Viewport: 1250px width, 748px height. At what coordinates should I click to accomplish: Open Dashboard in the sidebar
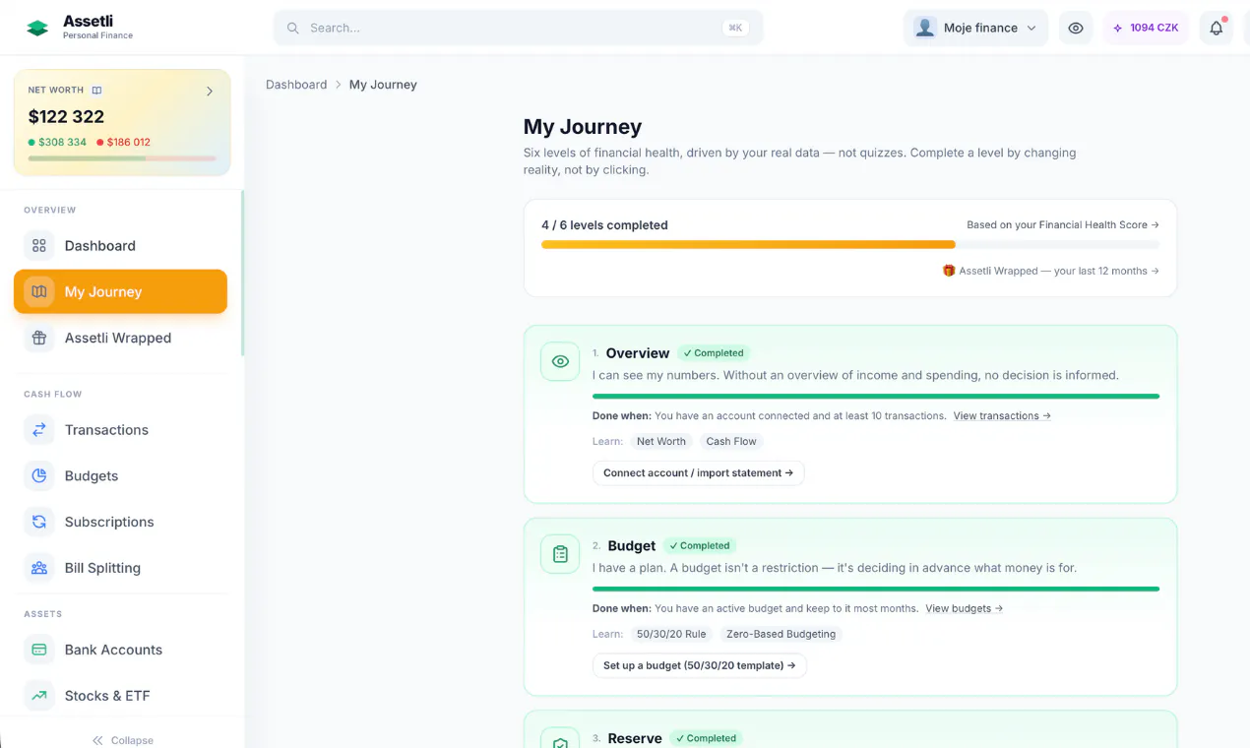[x=120, y=246]
